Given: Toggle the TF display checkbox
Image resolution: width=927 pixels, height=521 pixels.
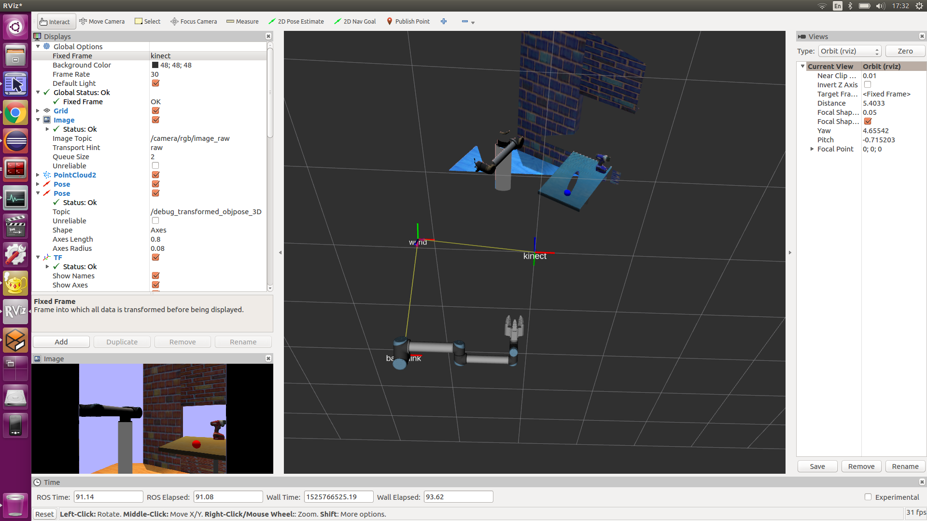Looking at the screenshot, I should pos(155,258).
